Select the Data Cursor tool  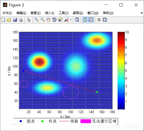60,20
